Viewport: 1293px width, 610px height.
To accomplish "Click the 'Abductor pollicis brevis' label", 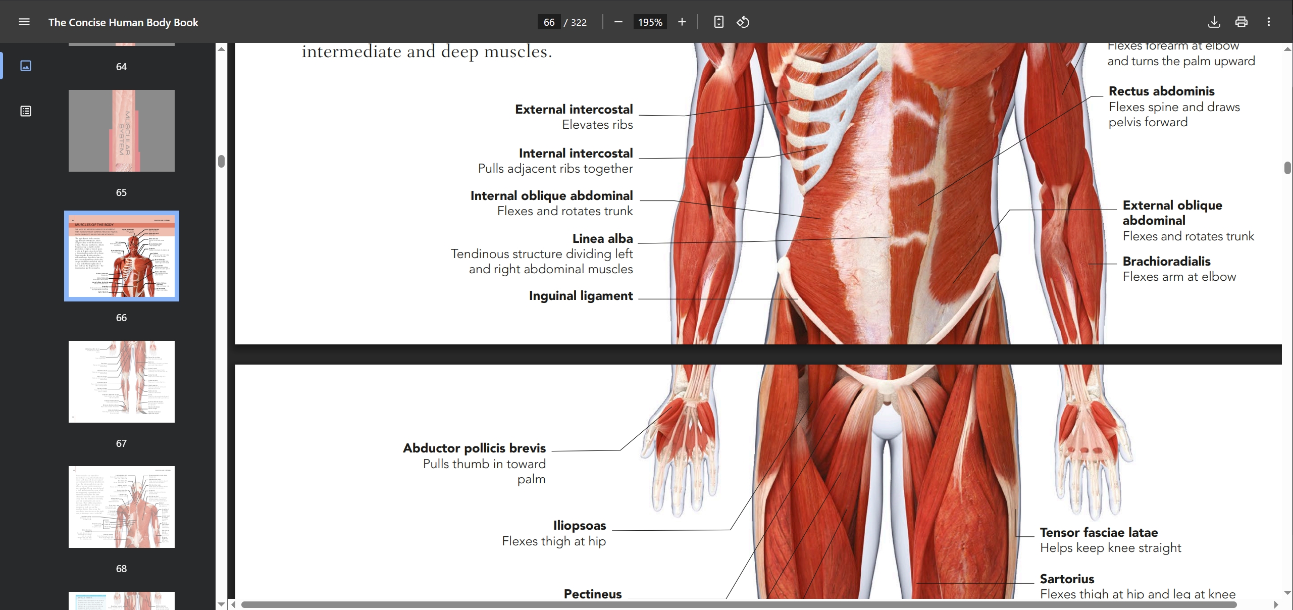I will coord(474,448).
